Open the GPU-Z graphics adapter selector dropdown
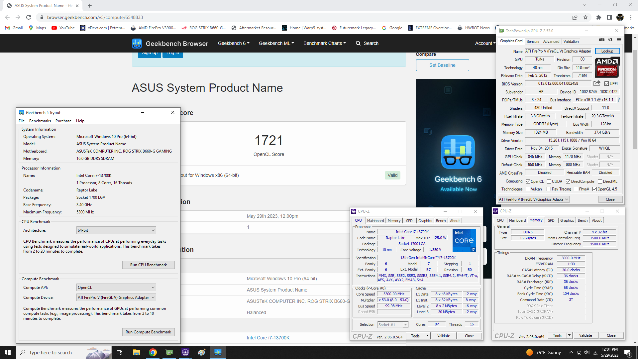 533,199
